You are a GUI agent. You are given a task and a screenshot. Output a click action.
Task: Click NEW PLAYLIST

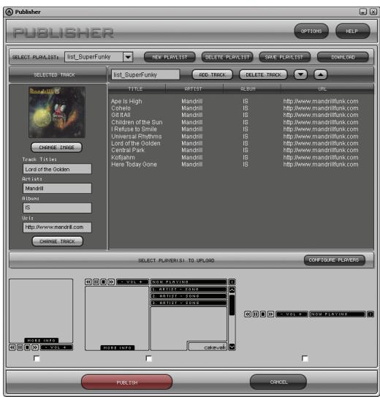(170, 57)
